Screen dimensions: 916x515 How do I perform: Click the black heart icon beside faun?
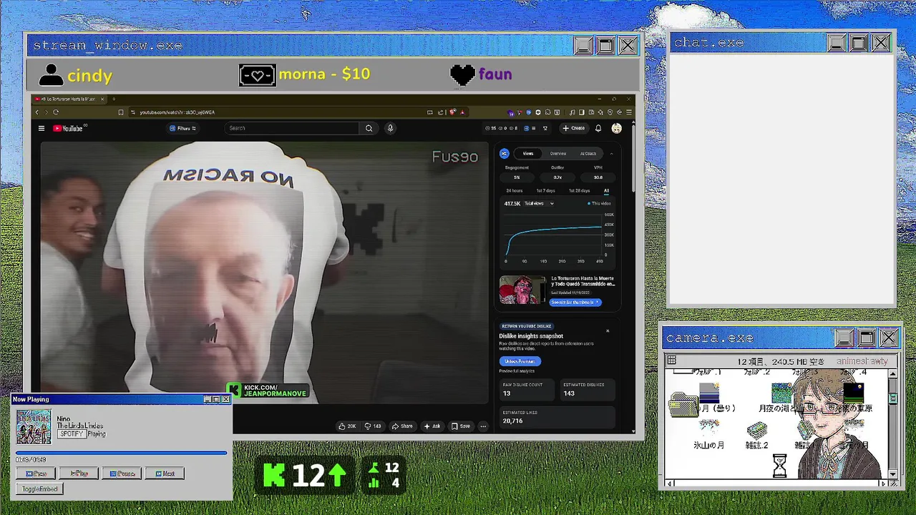(463, 74)
